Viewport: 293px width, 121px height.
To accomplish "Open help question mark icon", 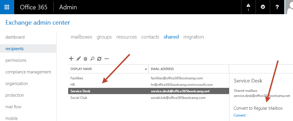I will tap(277, 7).
